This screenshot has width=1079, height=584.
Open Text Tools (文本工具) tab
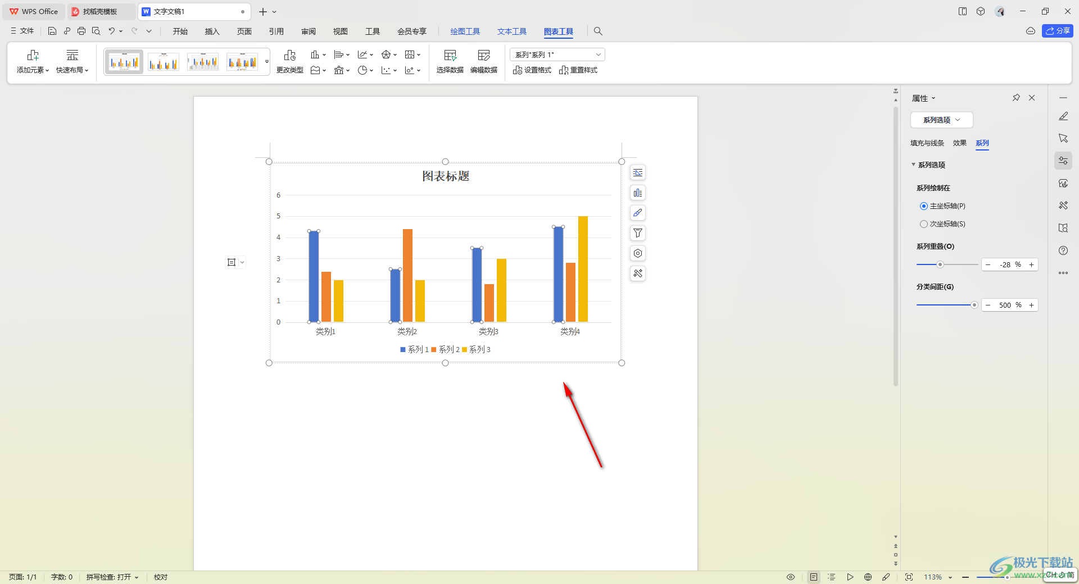click(511, 31)
